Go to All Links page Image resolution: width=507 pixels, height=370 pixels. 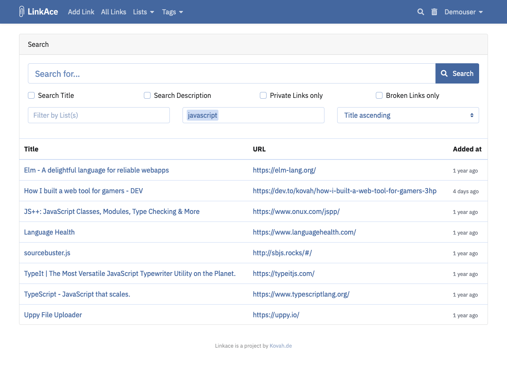[114, 12]
